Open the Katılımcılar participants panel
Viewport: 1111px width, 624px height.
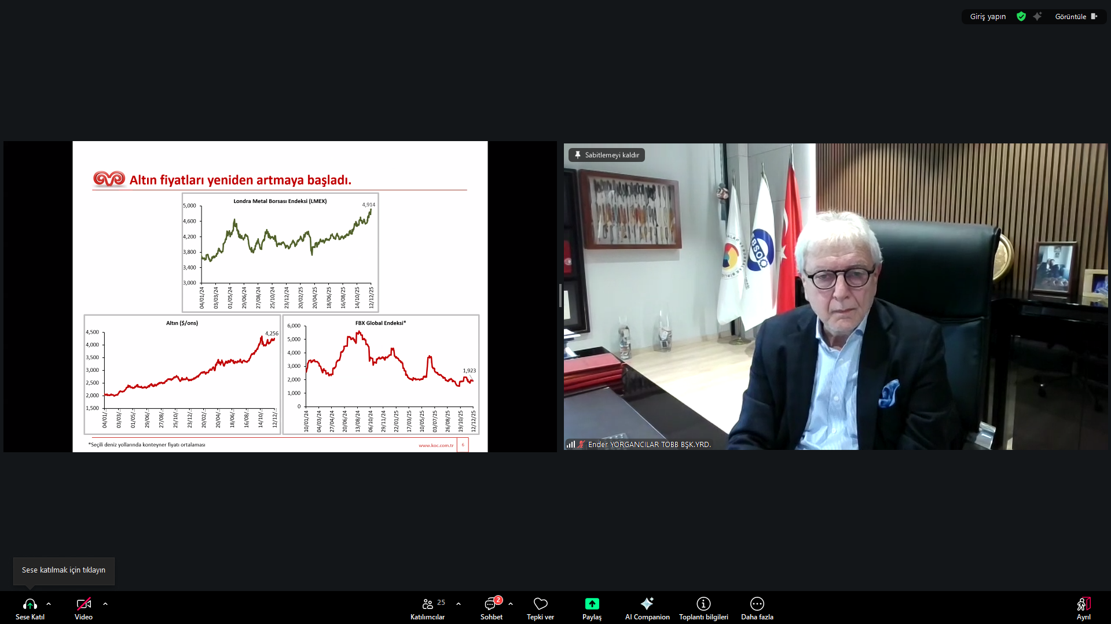(x=428, y=604)
